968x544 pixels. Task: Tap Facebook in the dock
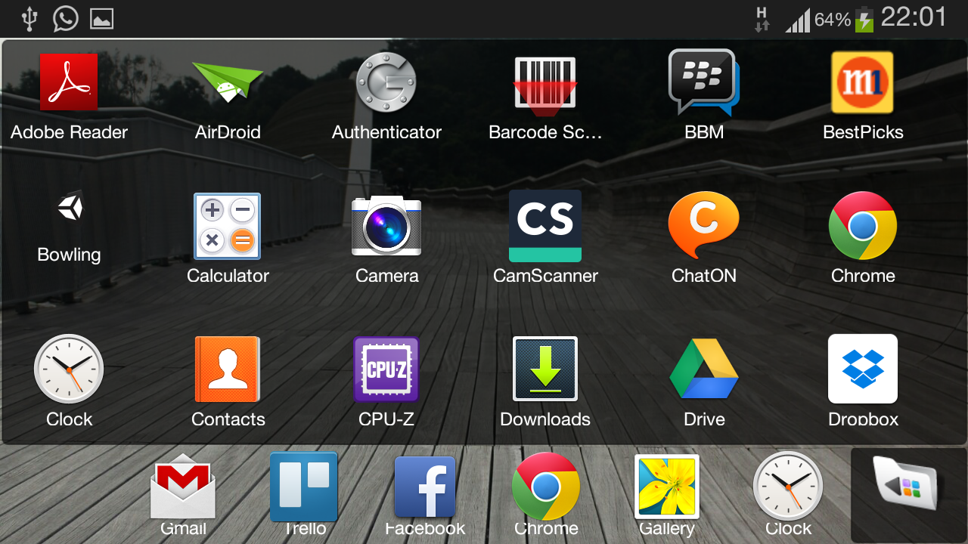point(425,487)
